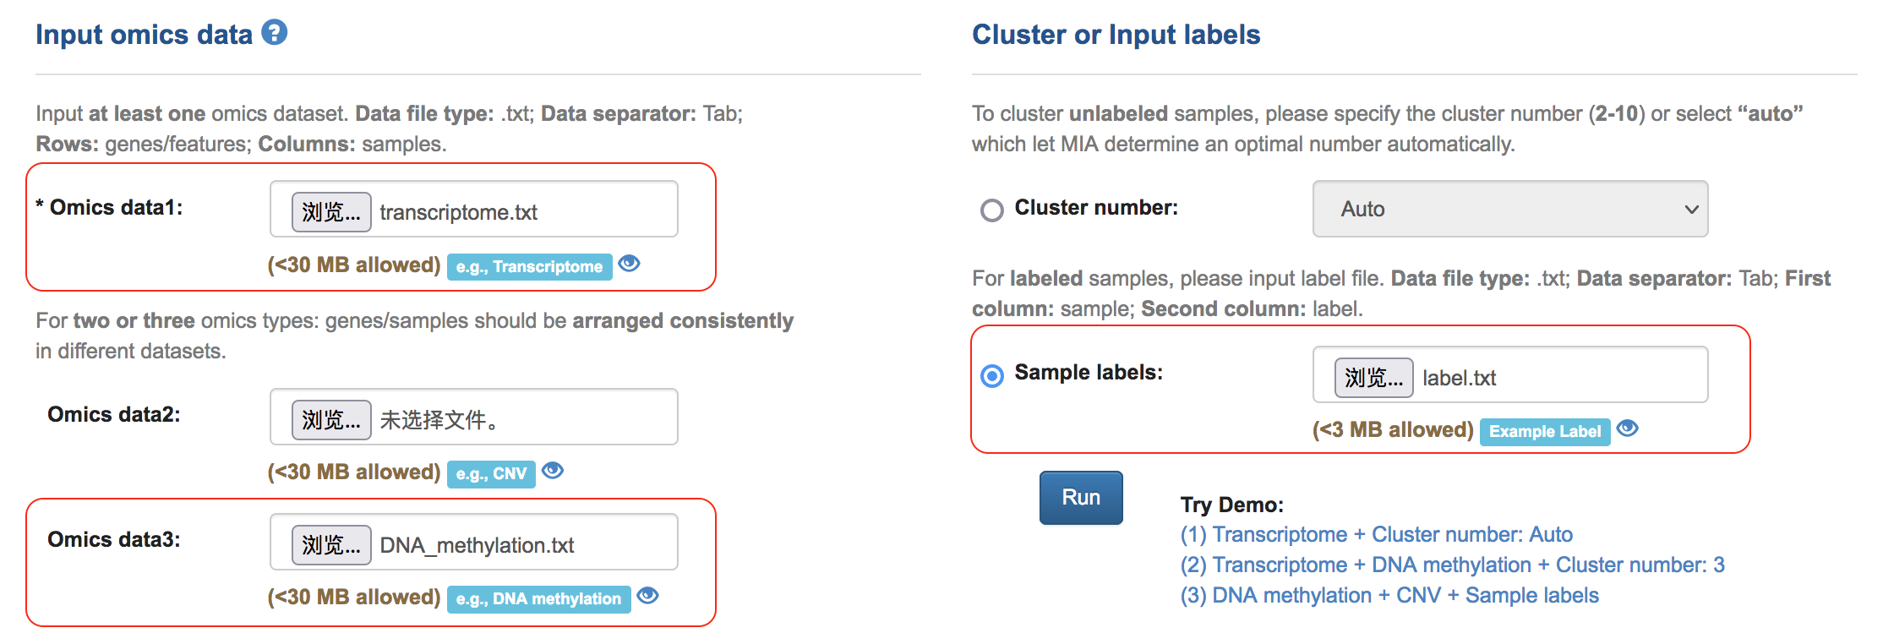Viewport: 1883px width, 644px height.
Task: Download the e.g., Transcriptome example
Action: [x=529, y=267]
